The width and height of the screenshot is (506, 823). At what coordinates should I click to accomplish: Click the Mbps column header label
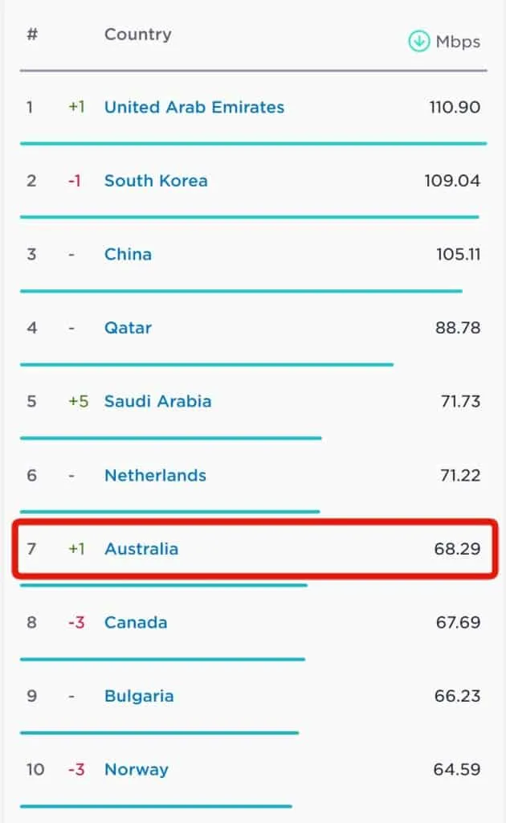coord(458,42)
